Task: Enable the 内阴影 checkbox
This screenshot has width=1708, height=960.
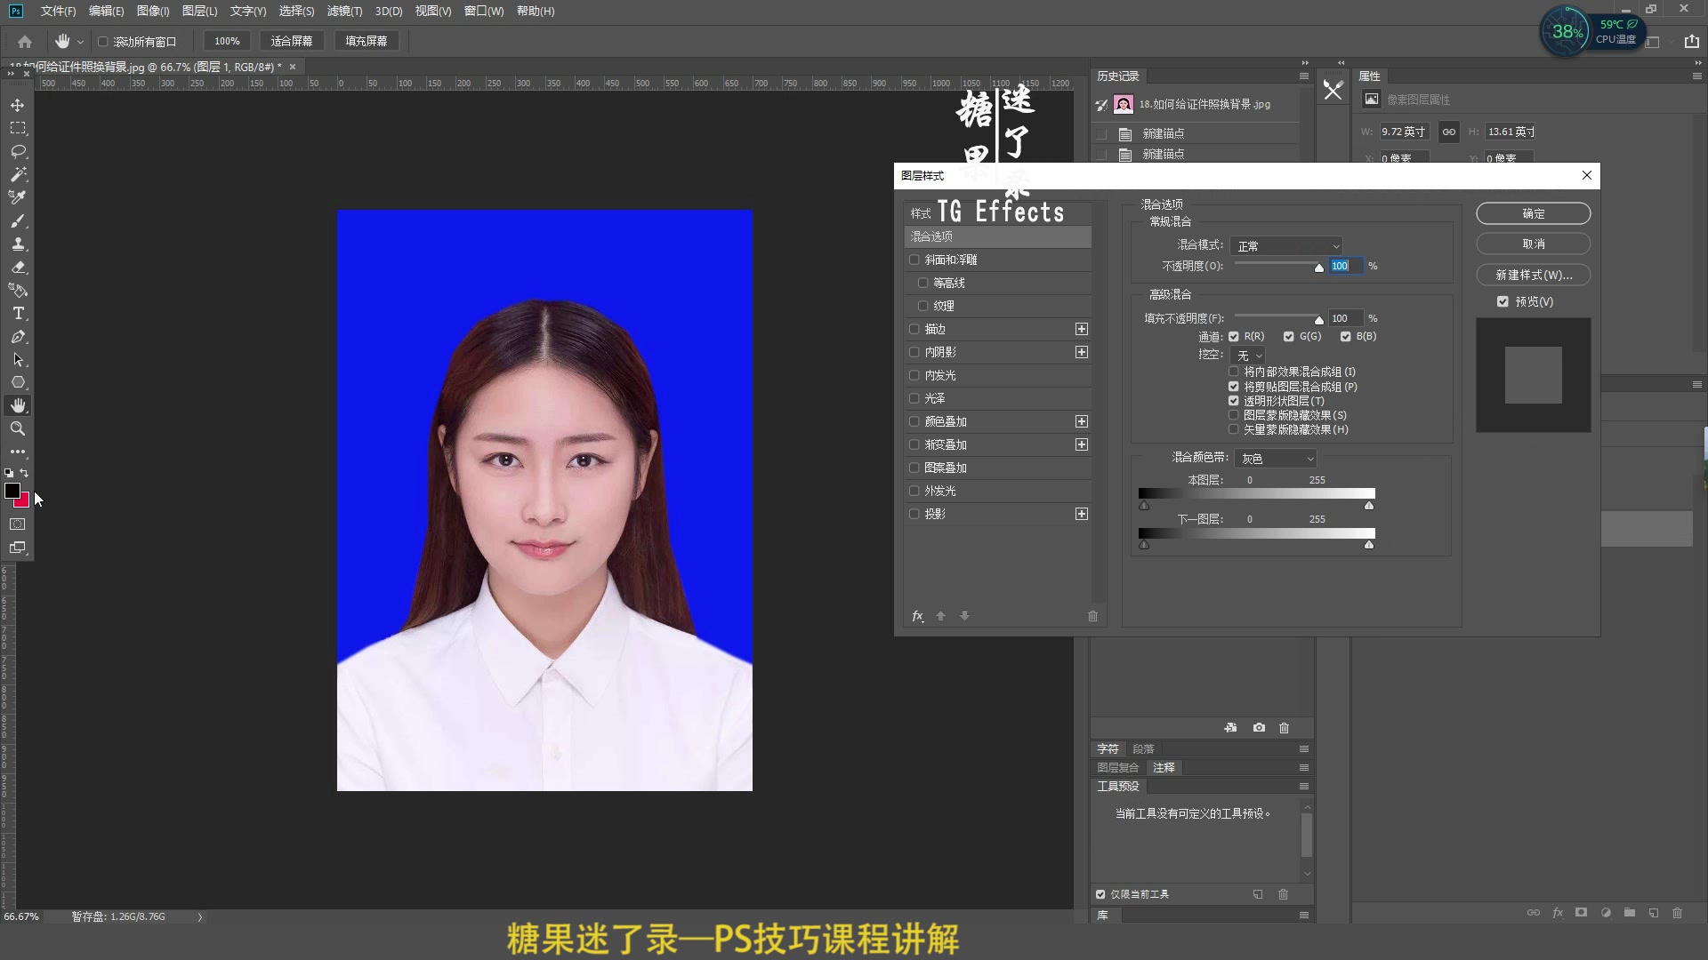Action: pyautogui.click(x=914, y=352)
